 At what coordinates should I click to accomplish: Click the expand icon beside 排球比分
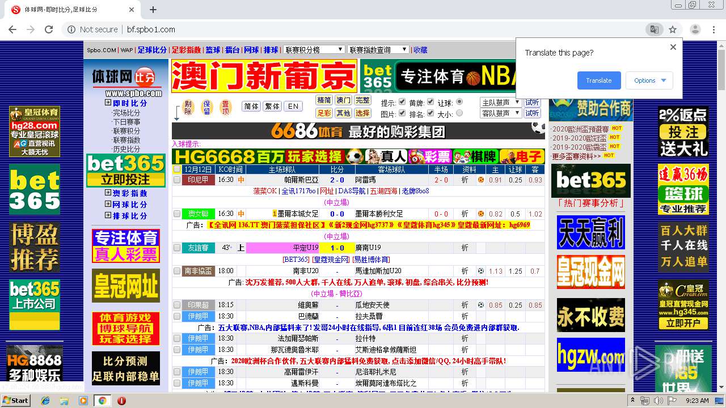(x=108, y=215)
